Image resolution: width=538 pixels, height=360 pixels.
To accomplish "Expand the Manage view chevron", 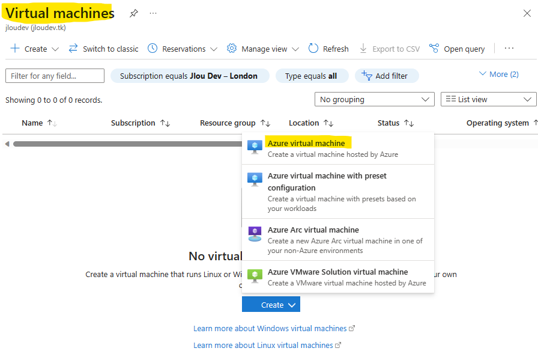I will point(295,49).
